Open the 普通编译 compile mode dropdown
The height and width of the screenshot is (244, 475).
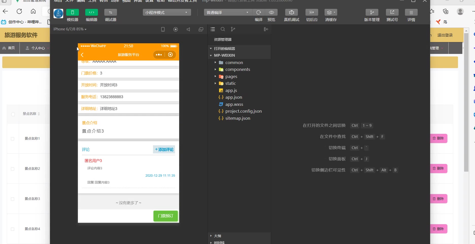(228, 12)
